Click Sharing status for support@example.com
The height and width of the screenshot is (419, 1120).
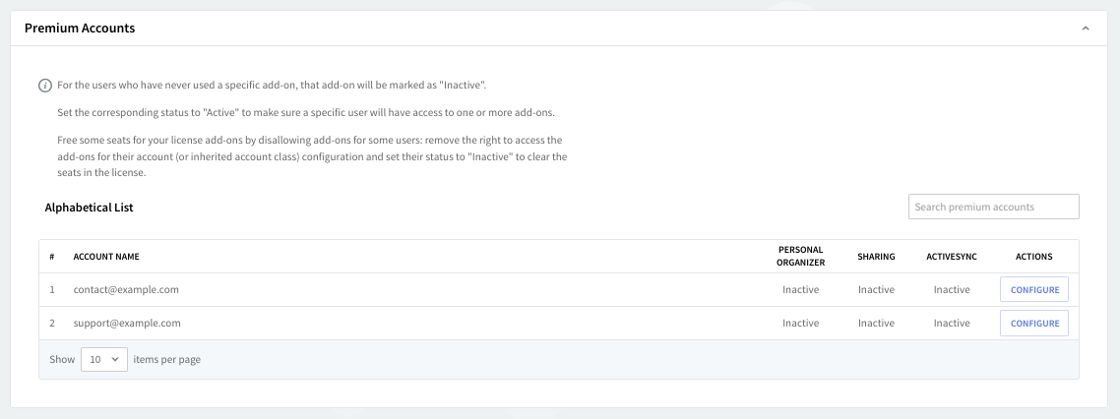pos(876,324)
